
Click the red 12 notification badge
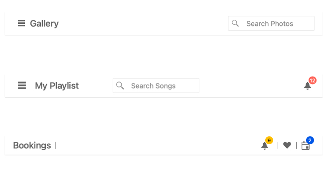point(313,81)
